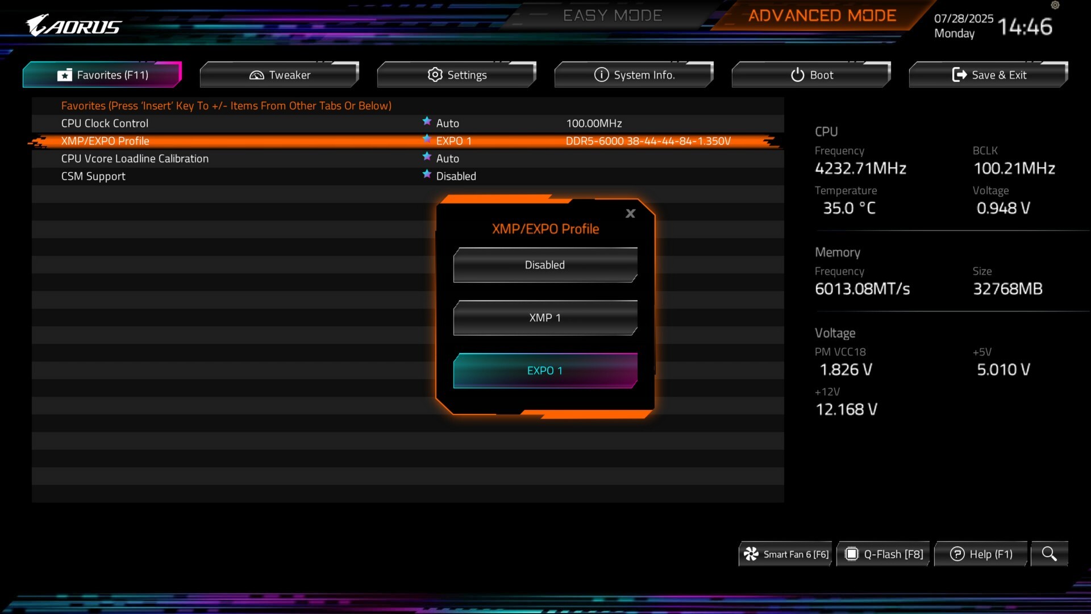Click CPU temperature 35.0 °C readout
The image size is (1091, 614).
coord(849,208)
